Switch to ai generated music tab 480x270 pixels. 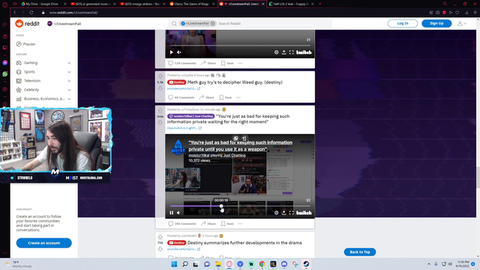[x=93, y=4]
